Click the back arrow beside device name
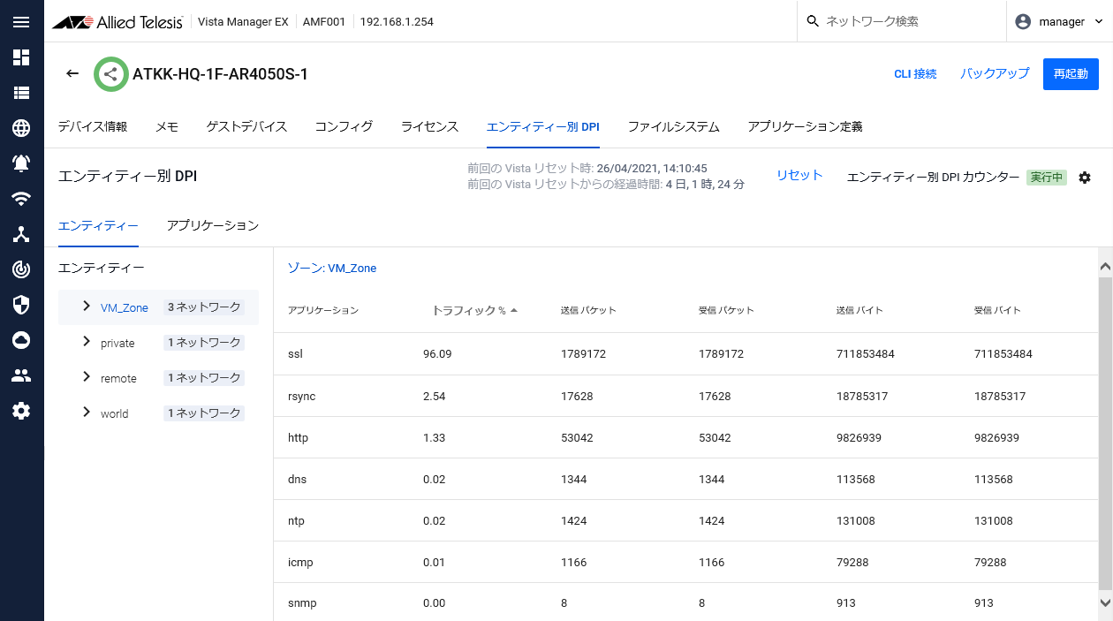 tap(72, 73)
